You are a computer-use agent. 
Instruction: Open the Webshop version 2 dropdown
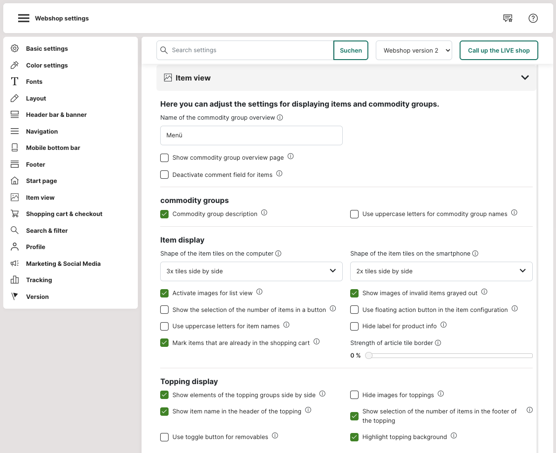(414, 50)
